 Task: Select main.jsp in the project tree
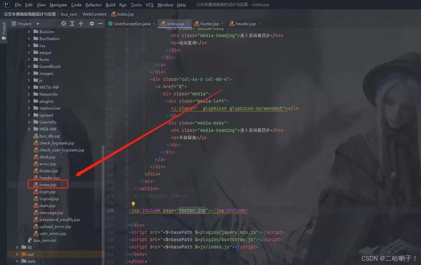[47, 206]
